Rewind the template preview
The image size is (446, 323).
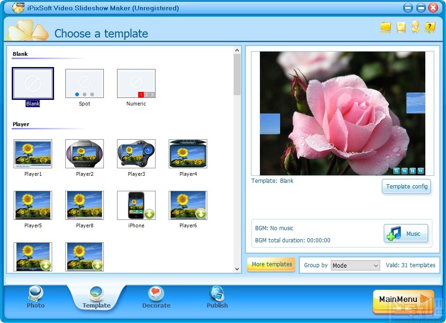tap(405, 171)
